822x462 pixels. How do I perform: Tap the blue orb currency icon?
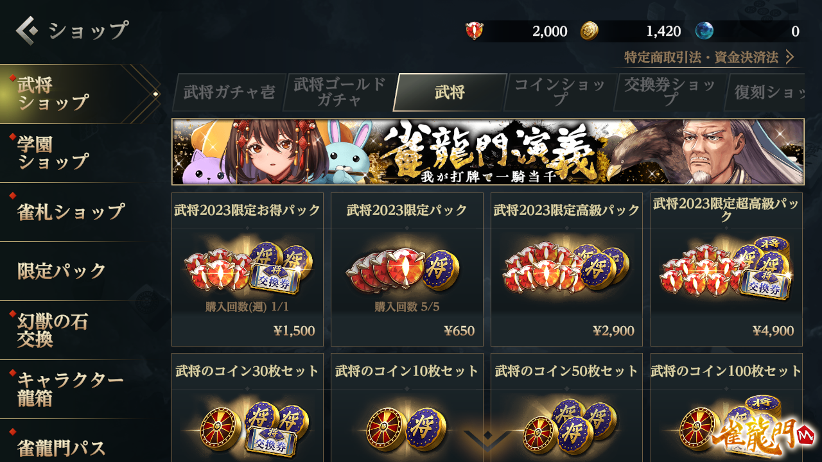tap(704, 31)
